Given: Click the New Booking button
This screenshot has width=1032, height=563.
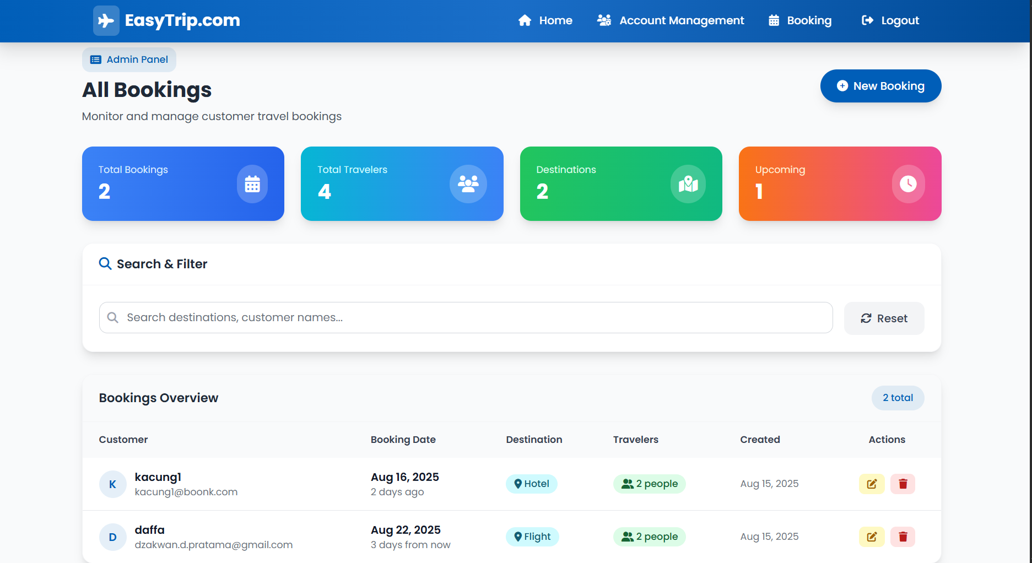Looking at the screenshot, I should [x=880, y=86].
